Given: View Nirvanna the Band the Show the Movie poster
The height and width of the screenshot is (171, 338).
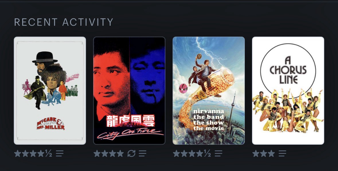Looking at the screenshot, I should pos(209,91).
